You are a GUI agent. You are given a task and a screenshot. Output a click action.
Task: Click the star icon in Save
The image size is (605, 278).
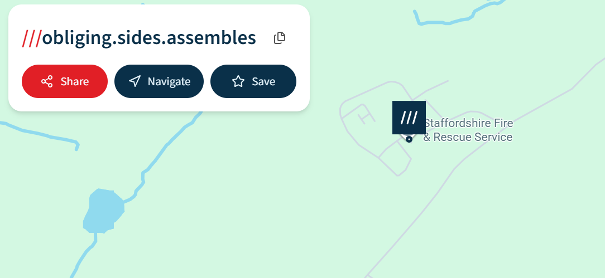pos(238,81)
